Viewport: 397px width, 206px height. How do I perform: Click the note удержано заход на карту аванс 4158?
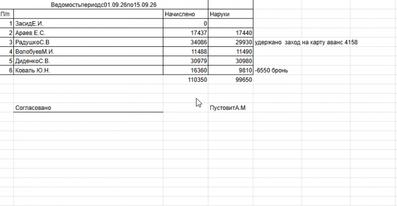tap(306, 42)
